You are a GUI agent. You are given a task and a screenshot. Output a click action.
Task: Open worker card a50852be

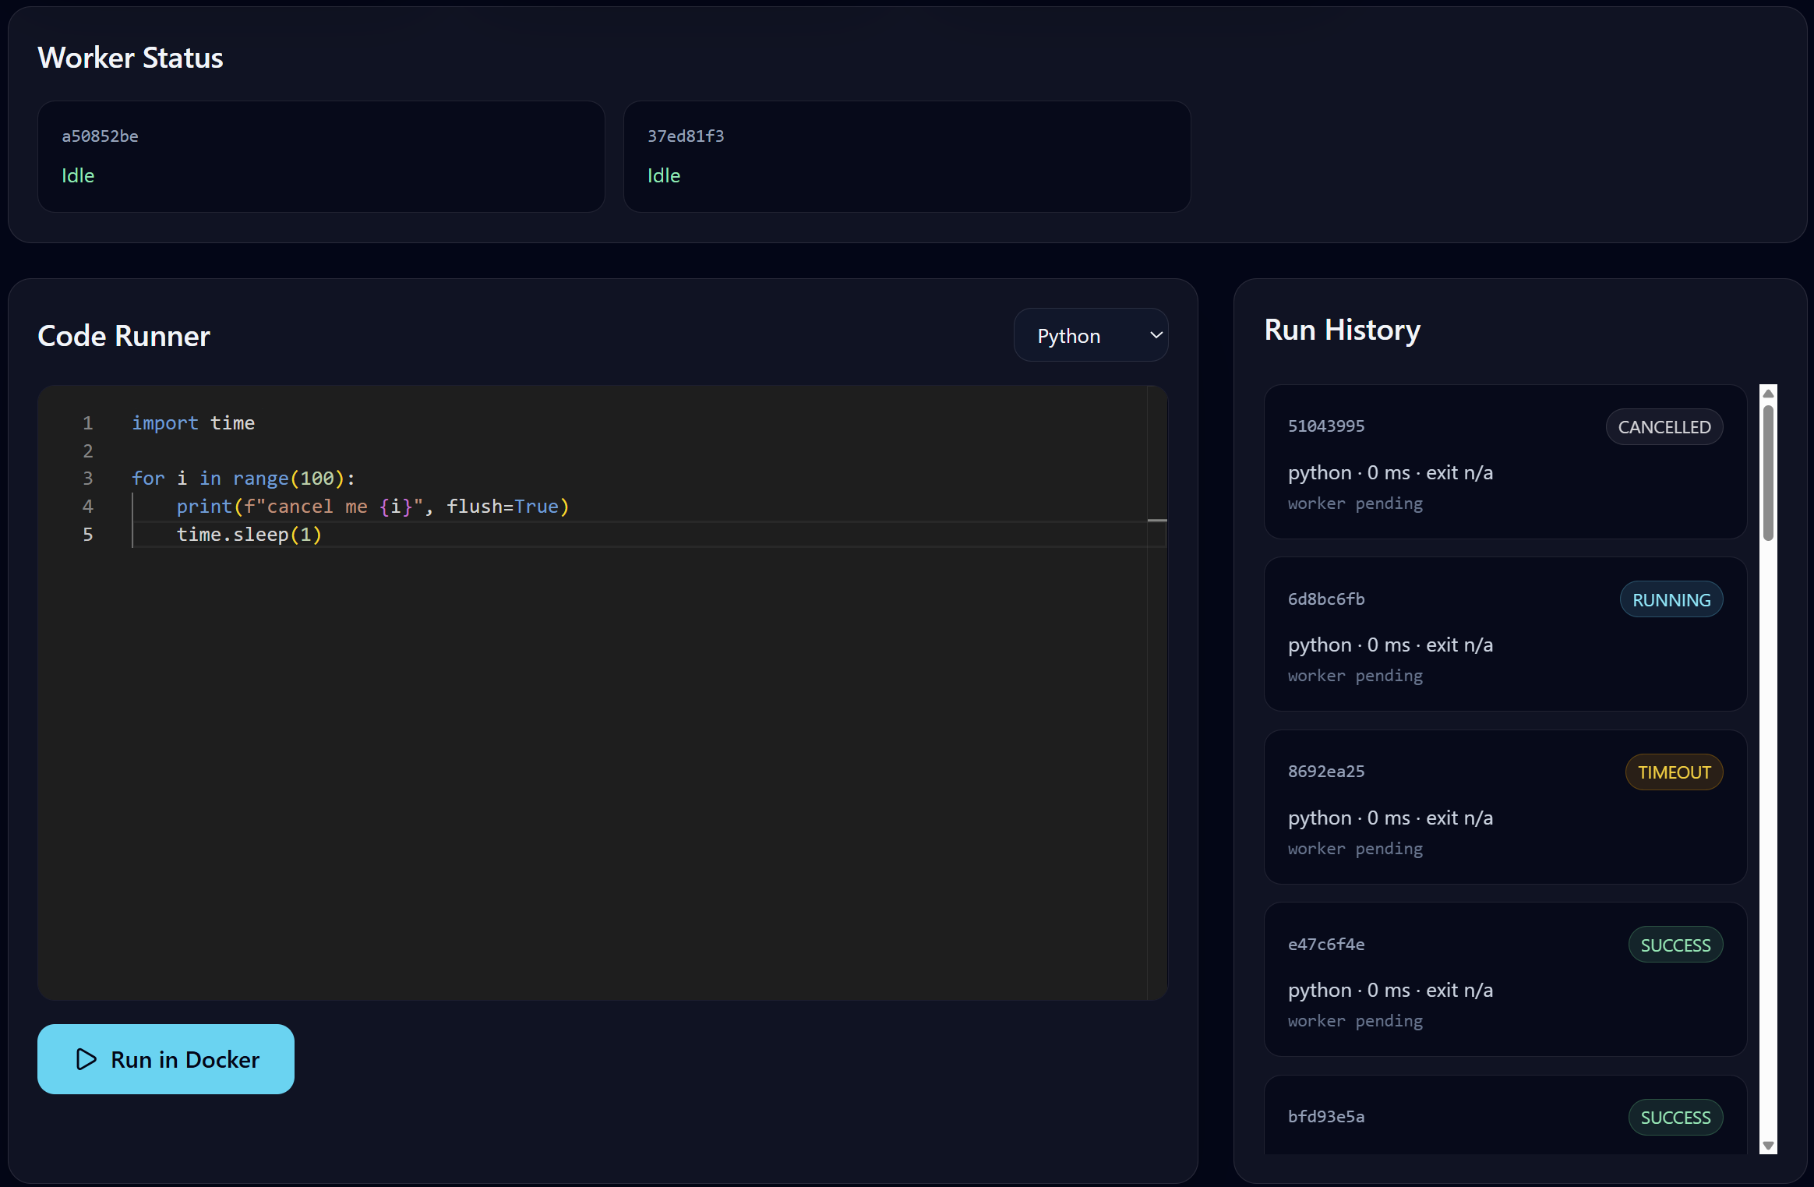coord(321,156)
